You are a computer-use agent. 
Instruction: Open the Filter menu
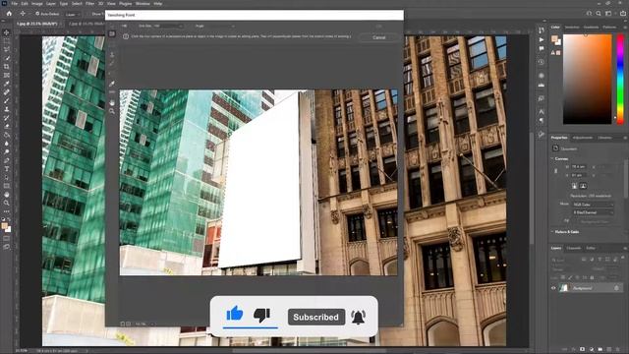(89, 4)
